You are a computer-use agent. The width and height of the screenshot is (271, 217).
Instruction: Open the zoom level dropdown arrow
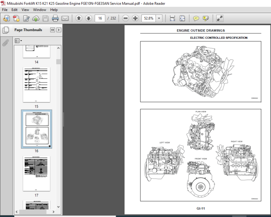159,18
